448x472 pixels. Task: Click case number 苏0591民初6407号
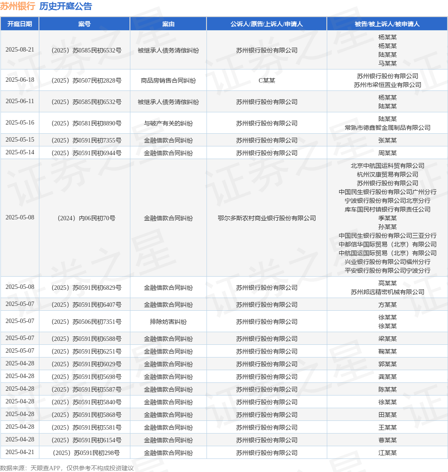[x=87, y=305]
